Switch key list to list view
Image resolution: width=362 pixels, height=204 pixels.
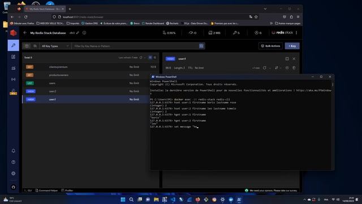click(150, 57)
